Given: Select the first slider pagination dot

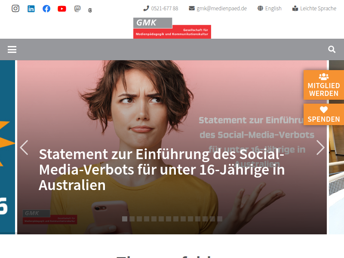Looking at the screenshot, I should [125, 219].
